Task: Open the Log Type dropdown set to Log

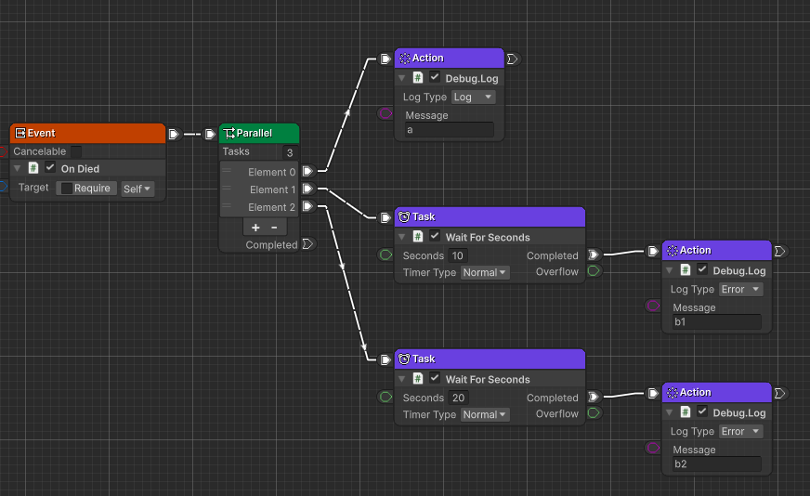Action: [x=473, y=98]
